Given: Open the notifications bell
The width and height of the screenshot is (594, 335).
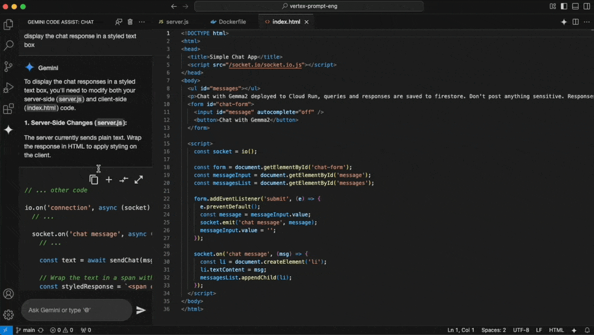Looking at the screenshot, I should pyautogui.click(x=587, y=330).
